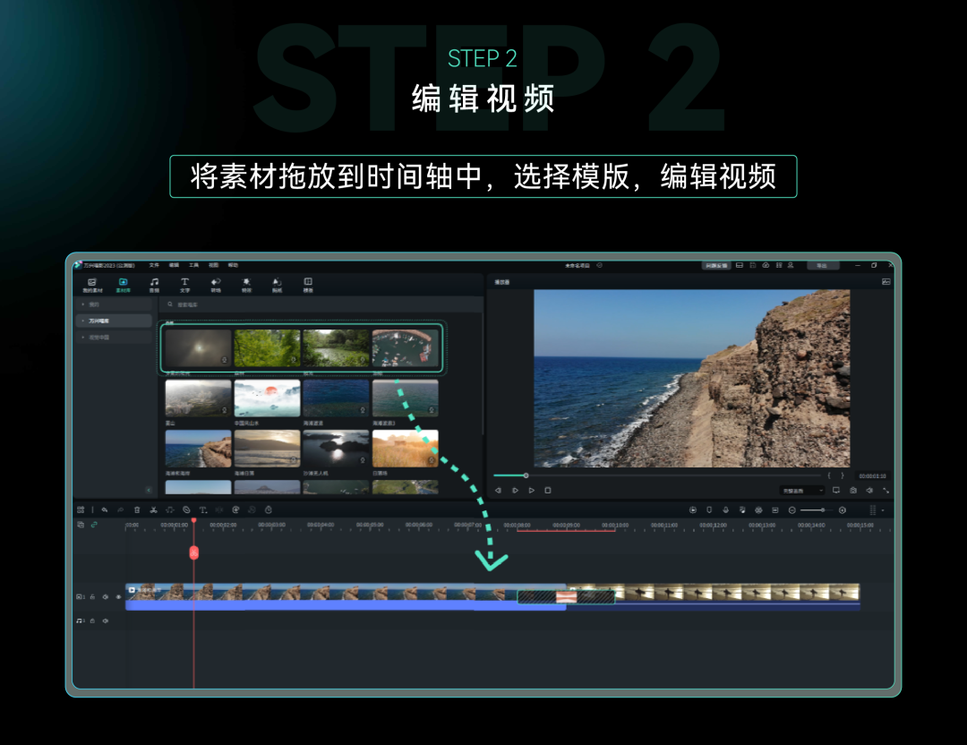The width and height of the screenshot is (967, 745).
Task: Open the 文件 (File) menu
Action: (x=154, y=265)
